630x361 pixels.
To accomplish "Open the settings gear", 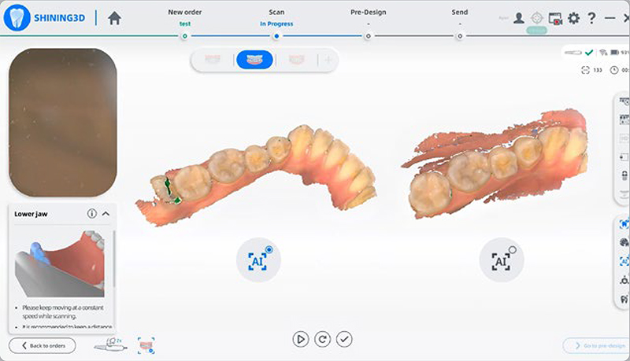I will (x=573, y=18).
